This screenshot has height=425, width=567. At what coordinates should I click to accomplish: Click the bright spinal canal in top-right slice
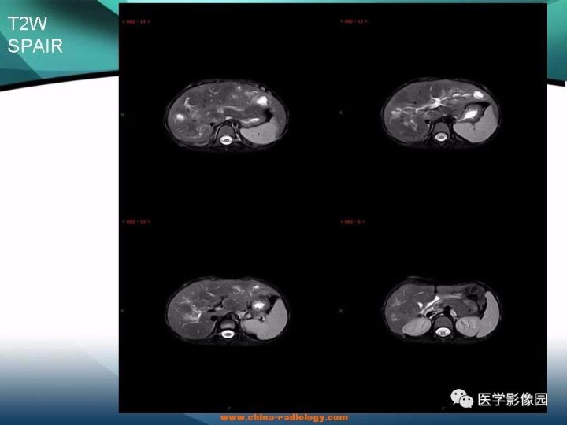click(440, 137)
